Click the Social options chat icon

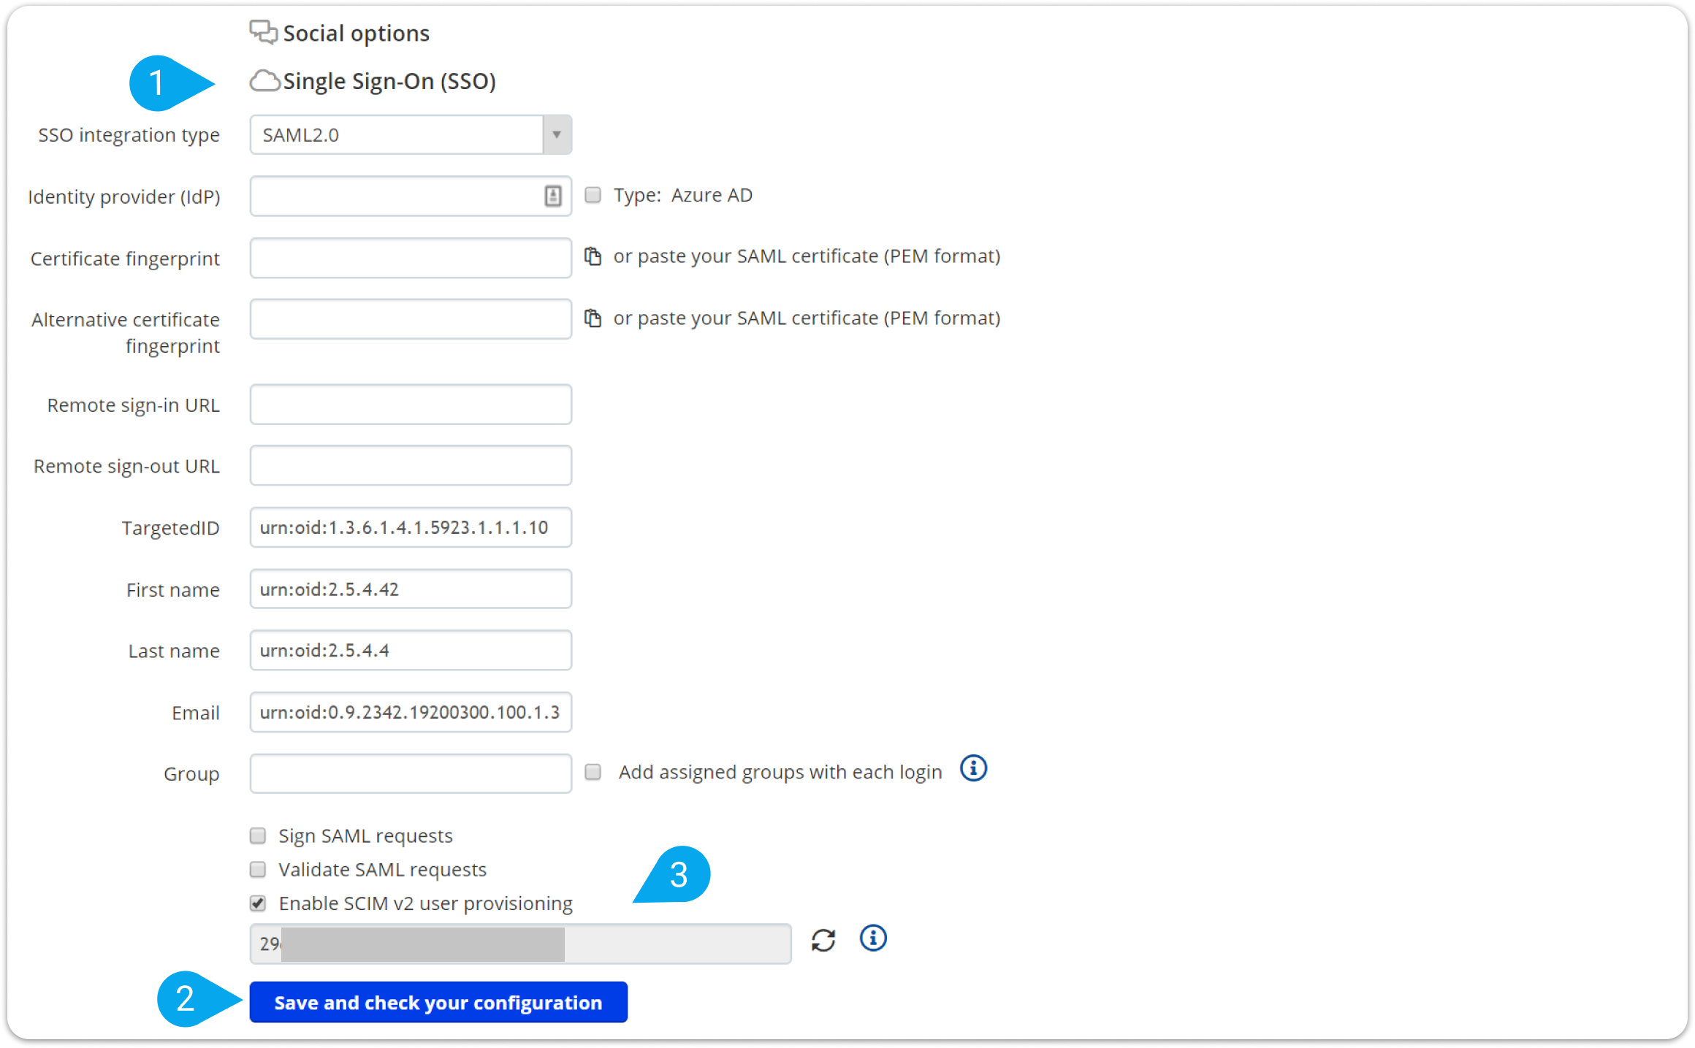[x=263, y=33]
